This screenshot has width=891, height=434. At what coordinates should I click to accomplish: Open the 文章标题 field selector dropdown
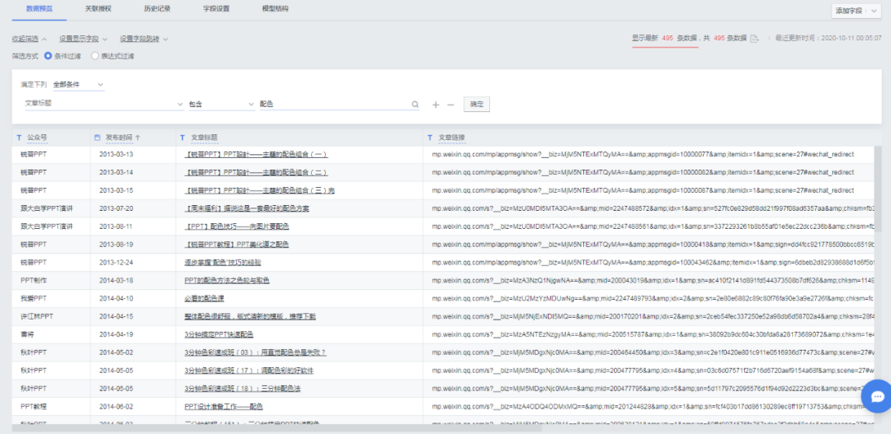click(x=104, y=105)
